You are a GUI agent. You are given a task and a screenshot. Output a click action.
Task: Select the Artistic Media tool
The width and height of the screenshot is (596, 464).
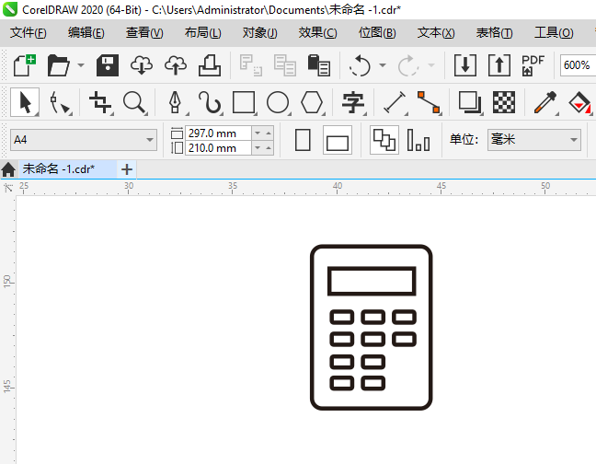[x=210, y=102]
